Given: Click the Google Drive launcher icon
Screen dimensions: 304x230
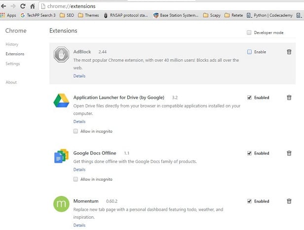Looking at the screenshot, I should tap(61, 101).
